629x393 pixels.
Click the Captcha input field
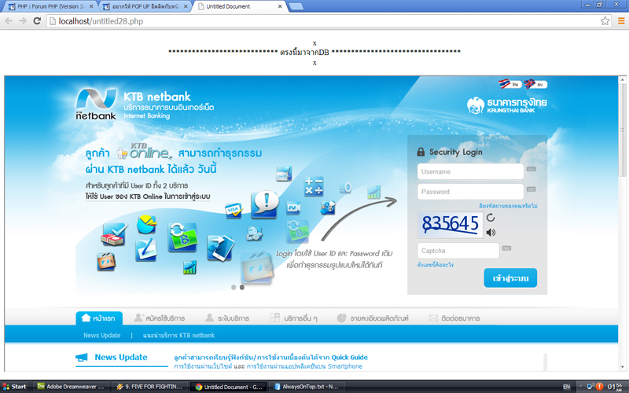tap(458, 251)
